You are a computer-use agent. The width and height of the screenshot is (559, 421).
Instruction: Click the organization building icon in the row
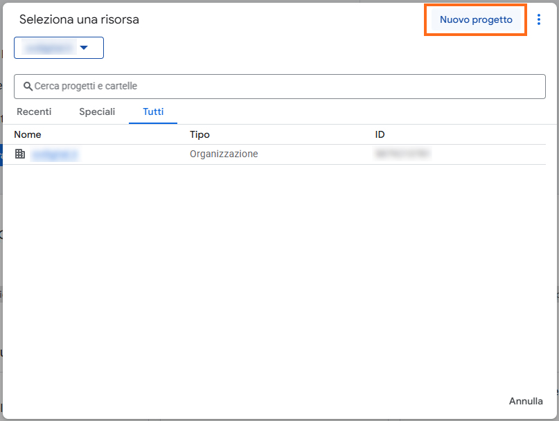[x=20, y=154]
